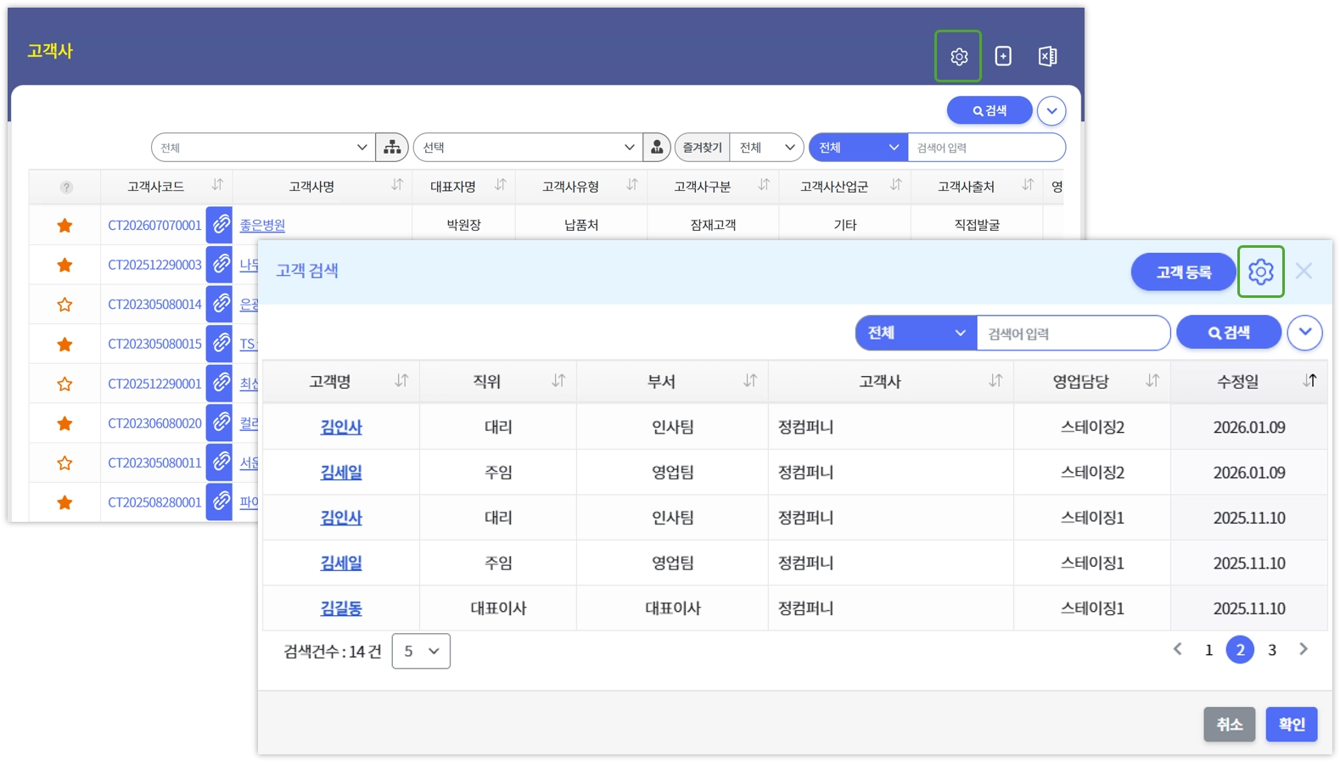
Task: Open settings gear in 고객 검색 dialog
Action: point(1260,272)
